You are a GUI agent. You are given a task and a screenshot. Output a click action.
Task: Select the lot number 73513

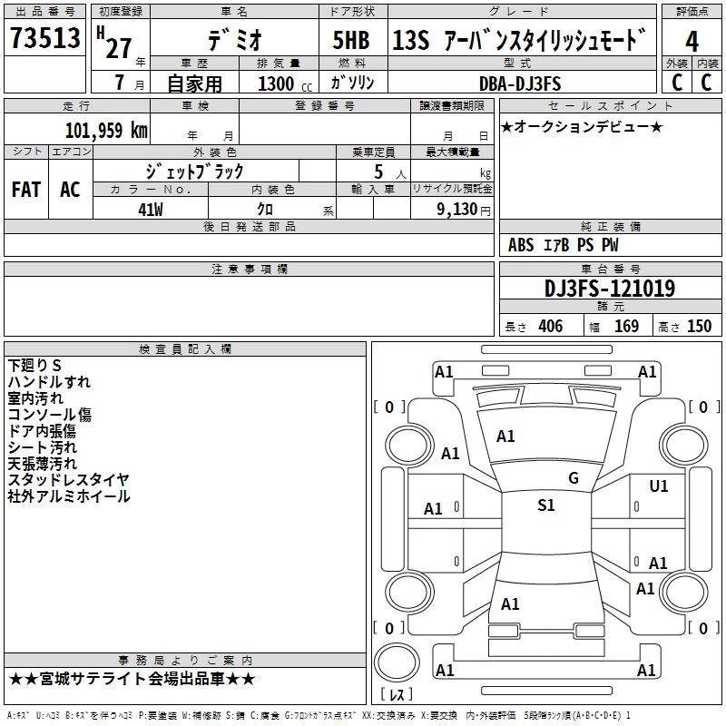click(44, 38)
